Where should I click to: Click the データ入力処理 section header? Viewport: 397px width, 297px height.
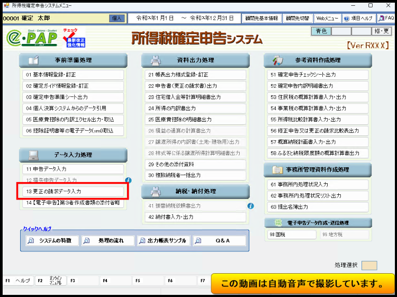point(73,155)
